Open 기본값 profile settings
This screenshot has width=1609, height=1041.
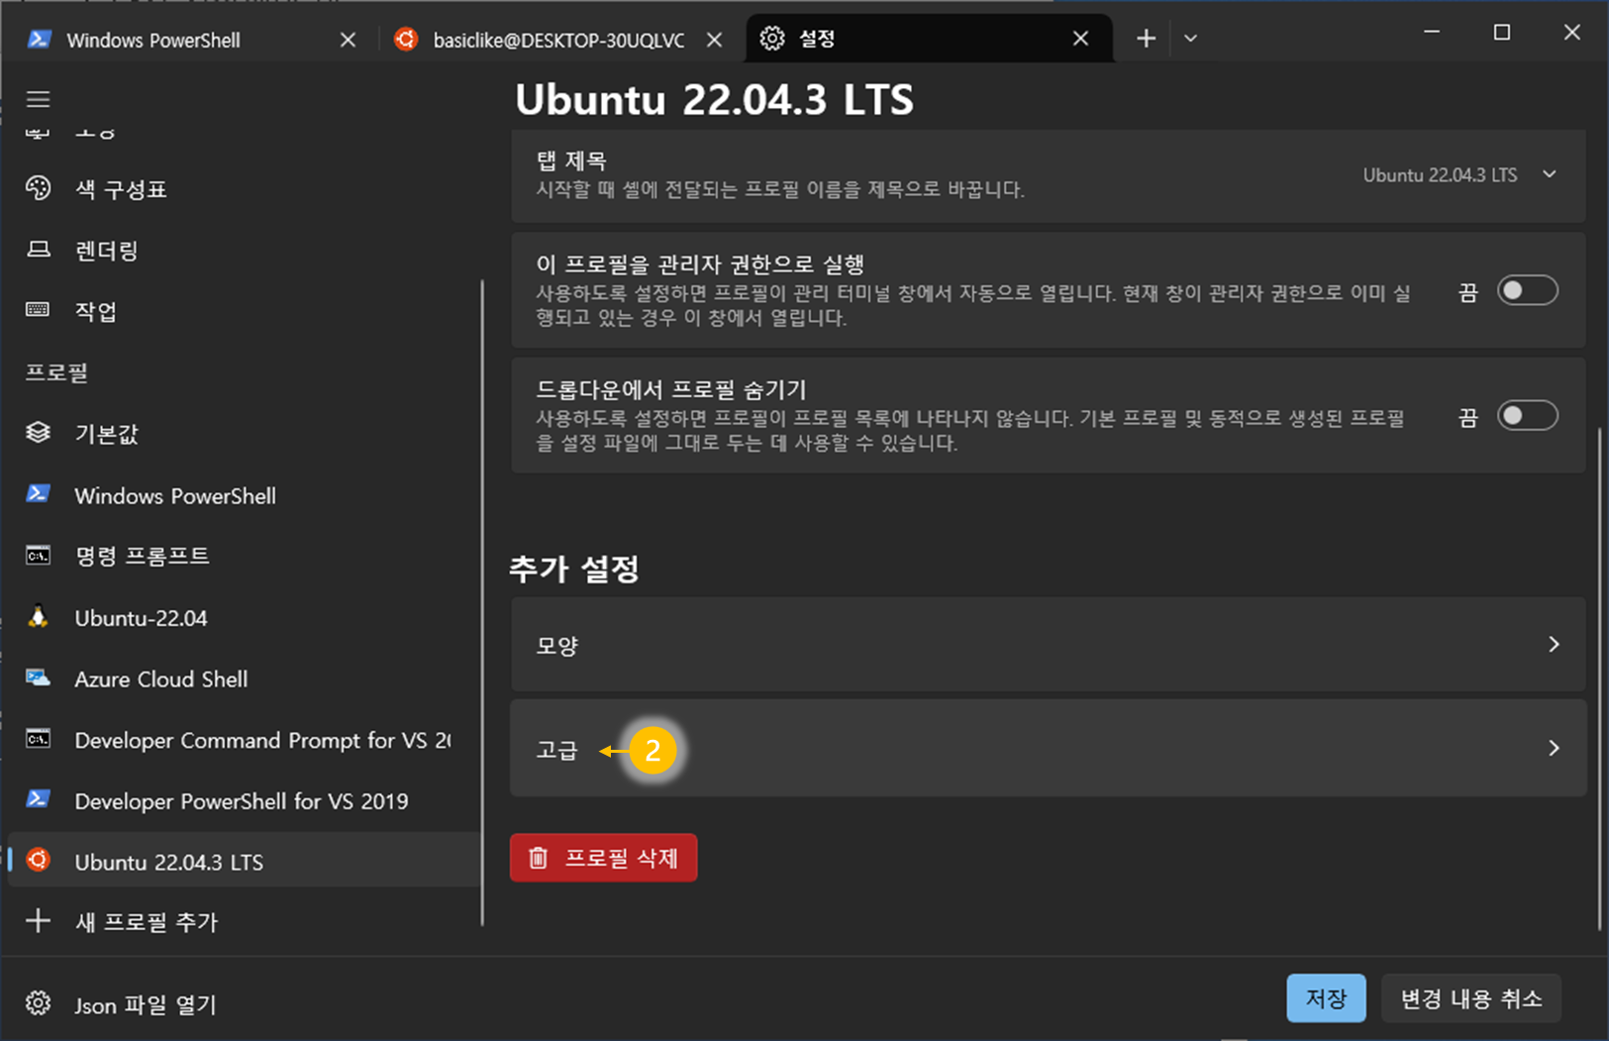tap(243, 434)
